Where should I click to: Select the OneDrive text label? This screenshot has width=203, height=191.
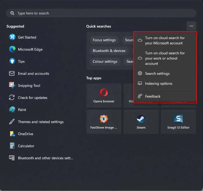[25, 134]
